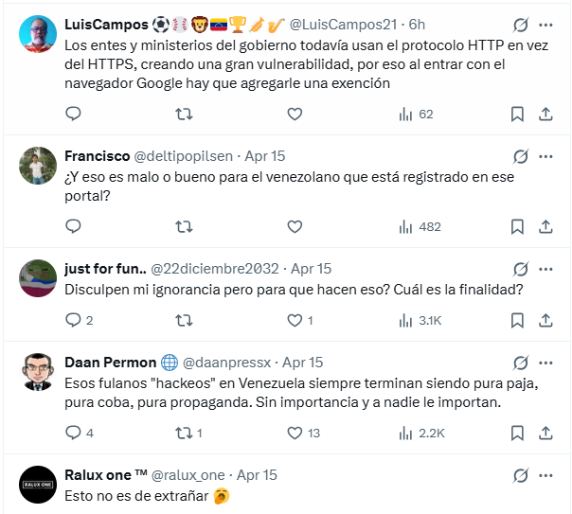Open more options on LuisCampos's tweet
Image resolution: width=572 pixels, height=514 pixels.
[546, 25]
